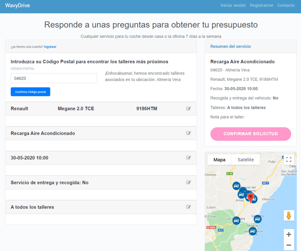
Task: Switch to the Satélite map view
Action: (245, 160)
